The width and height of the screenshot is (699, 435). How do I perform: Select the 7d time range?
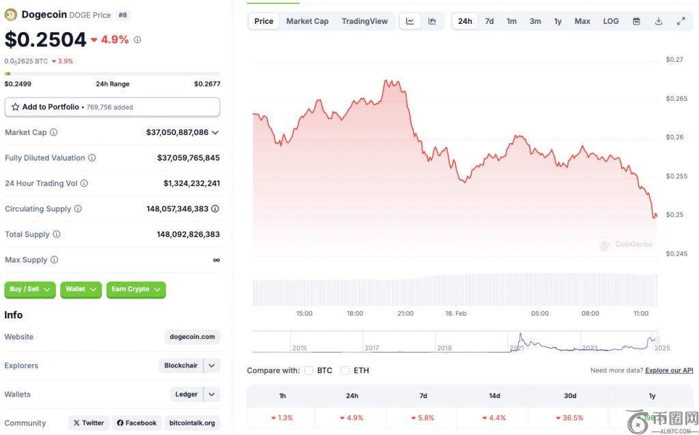tap(489, 21)
